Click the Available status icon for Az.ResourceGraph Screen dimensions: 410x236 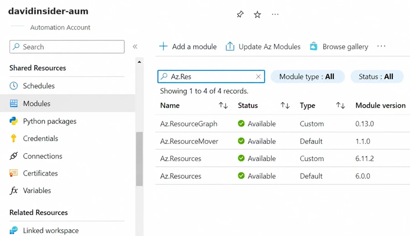[241, 123]
